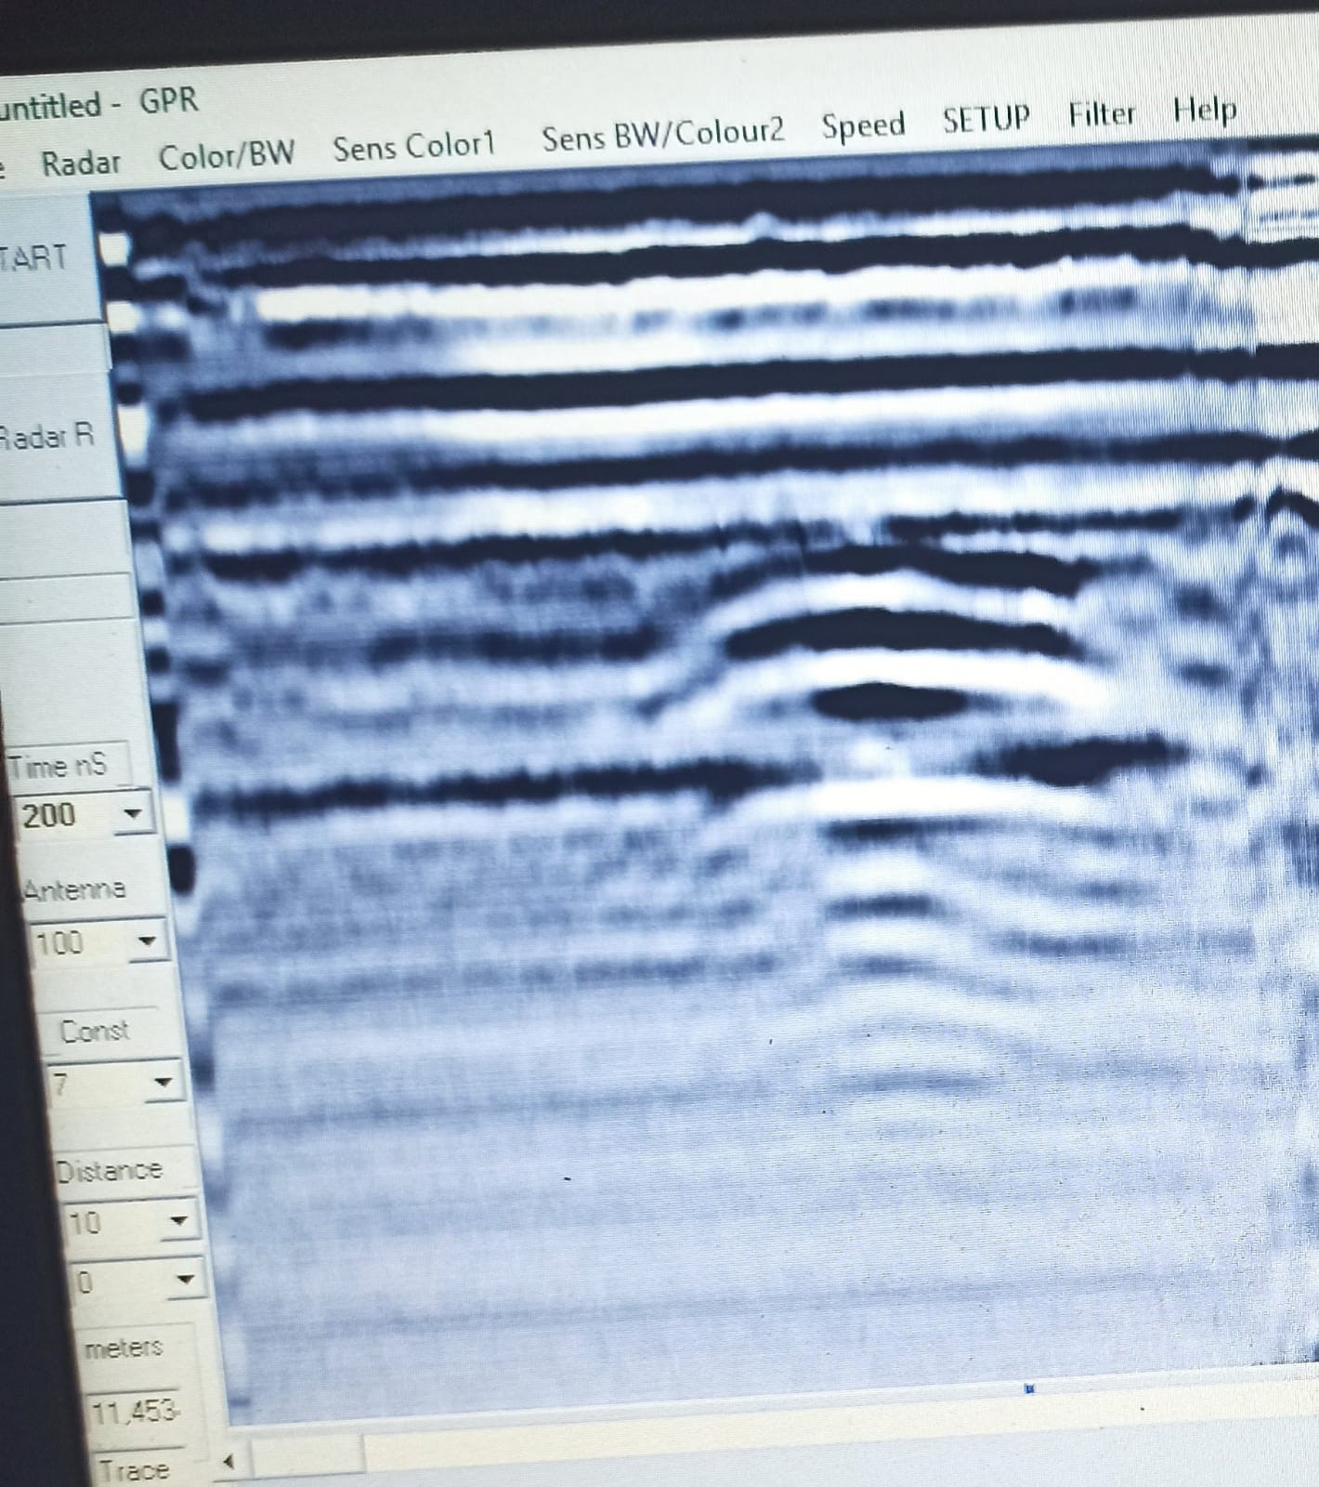Click the meters label
This screenshot has width=1319, height=1487.
124,1348
